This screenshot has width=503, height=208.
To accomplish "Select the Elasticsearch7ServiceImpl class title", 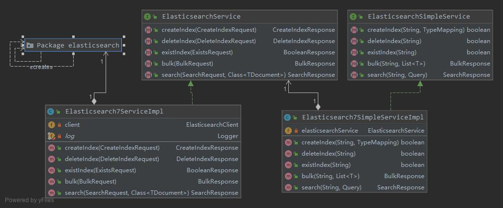I will tap(114, 112).
